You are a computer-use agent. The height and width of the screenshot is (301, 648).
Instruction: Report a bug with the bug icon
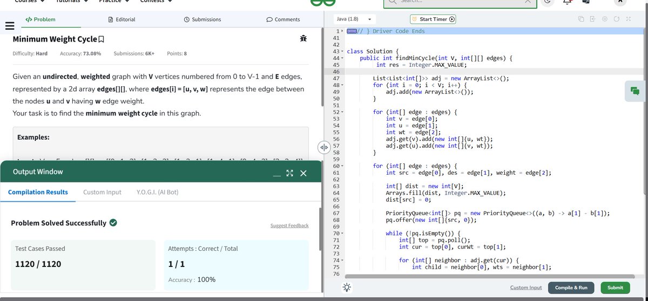tap(303, 39)
